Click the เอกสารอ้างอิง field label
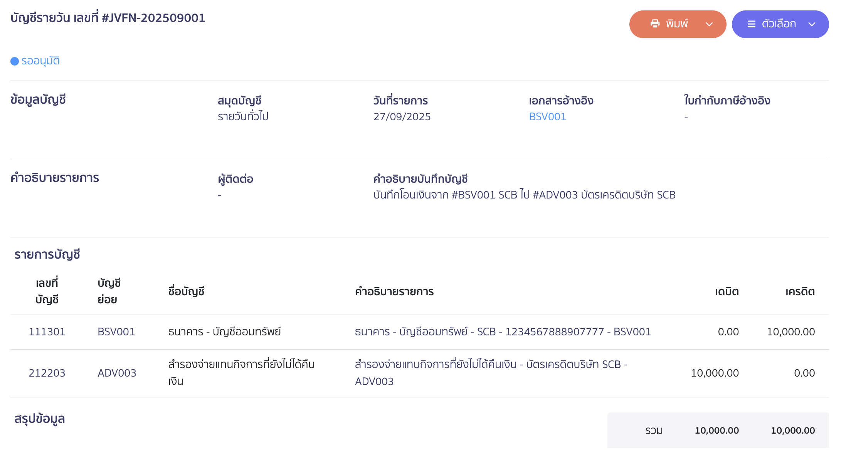This screenshot has width=841, height=461. coord(561,101)
